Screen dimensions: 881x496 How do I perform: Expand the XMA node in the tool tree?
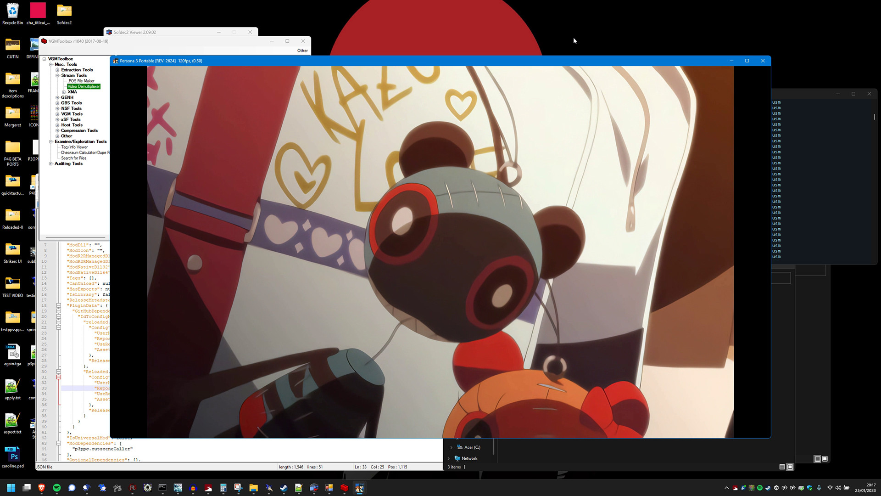[64, 92]
